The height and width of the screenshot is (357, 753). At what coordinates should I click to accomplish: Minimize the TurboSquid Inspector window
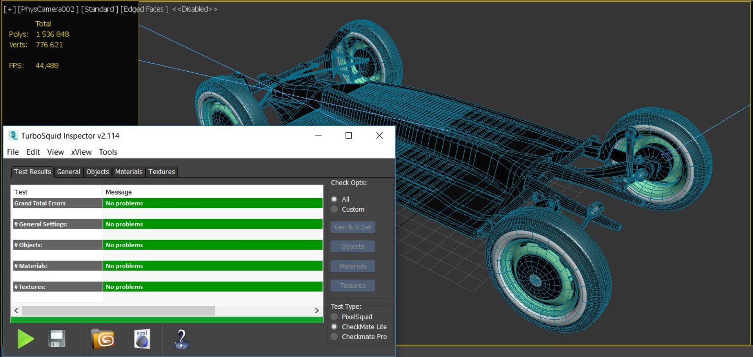[318, 135]
